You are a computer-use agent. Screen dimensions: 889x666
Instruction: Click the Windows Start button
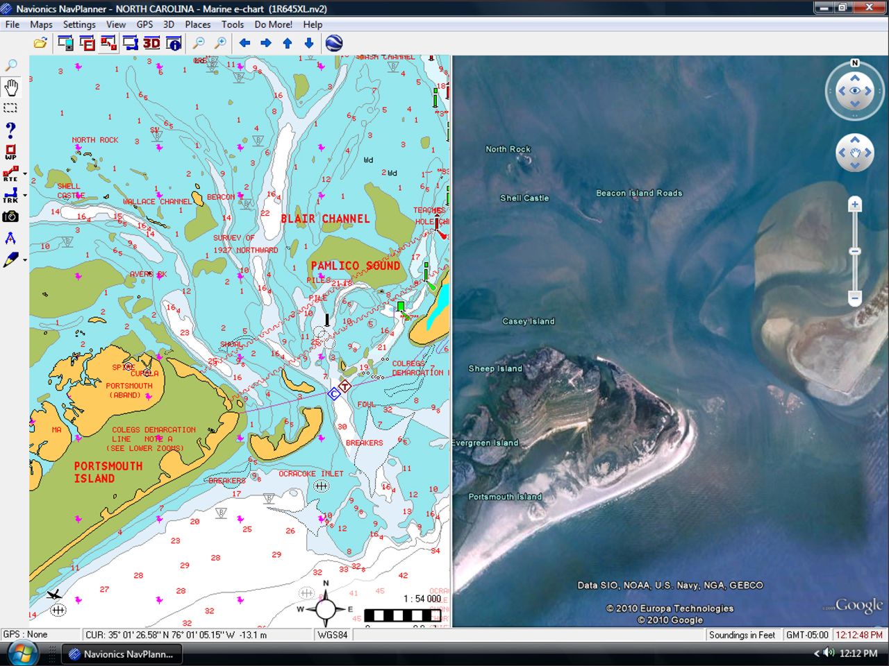(x=22, y=654)
